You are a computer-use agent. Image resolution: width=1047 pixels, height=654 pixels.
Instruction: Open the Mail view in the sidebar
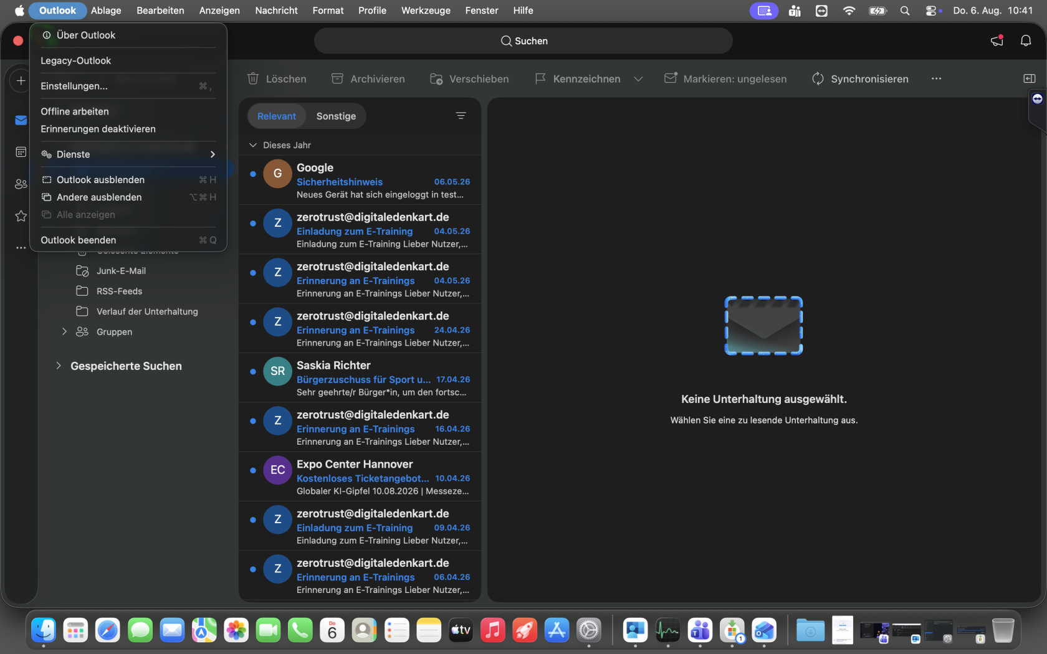(21, 120)
